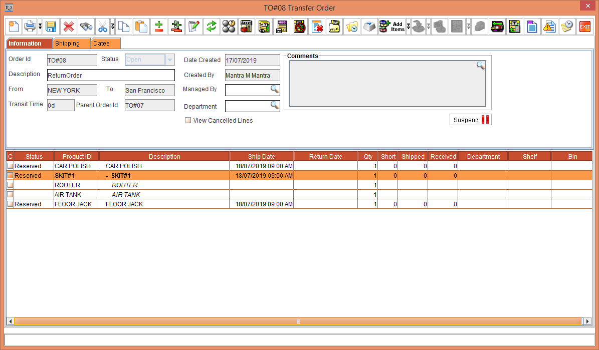The height and width of the screenshot is (350, 599).
Task: Click the horizontal scrollbar of the grid
Action: 298,321
